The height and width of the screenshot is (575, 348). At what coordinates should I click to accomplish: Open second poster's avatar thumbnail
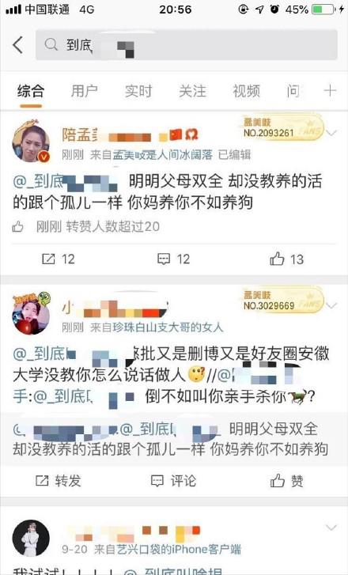click(x=31, y=313)
